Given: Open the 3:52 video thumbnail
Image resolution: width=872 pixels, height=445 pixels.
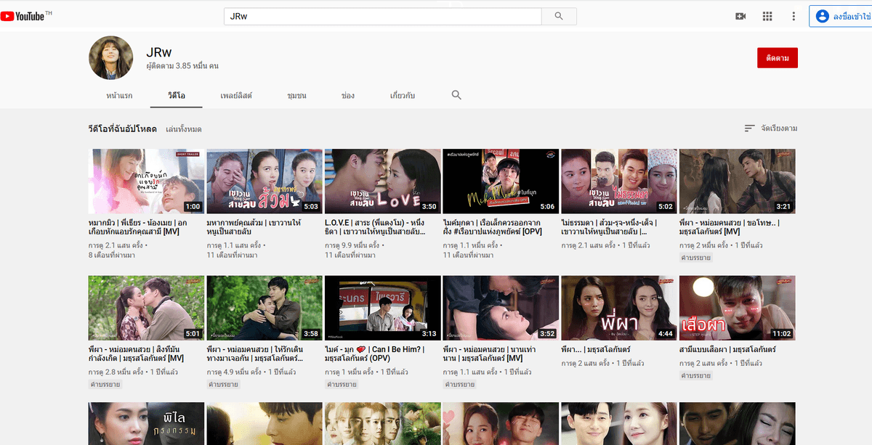Looking at the screenshot, I should click(501, 309).
